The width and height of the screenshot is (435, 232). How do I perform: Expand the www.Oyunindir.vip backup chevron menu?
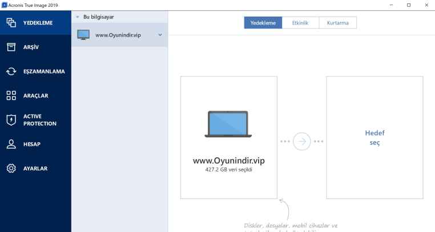pyautogui.click(x=160, y=35)
